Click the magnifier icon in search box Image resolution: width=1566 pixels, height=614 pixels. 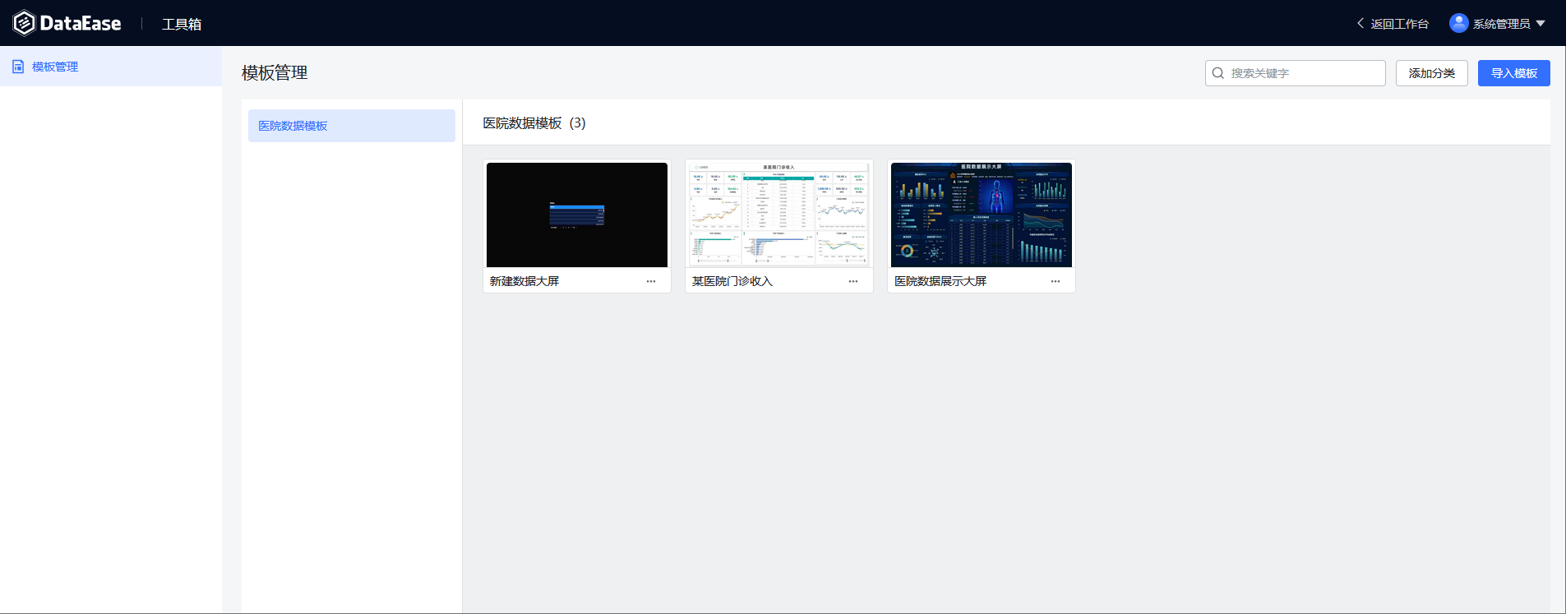coord(1218,73)
